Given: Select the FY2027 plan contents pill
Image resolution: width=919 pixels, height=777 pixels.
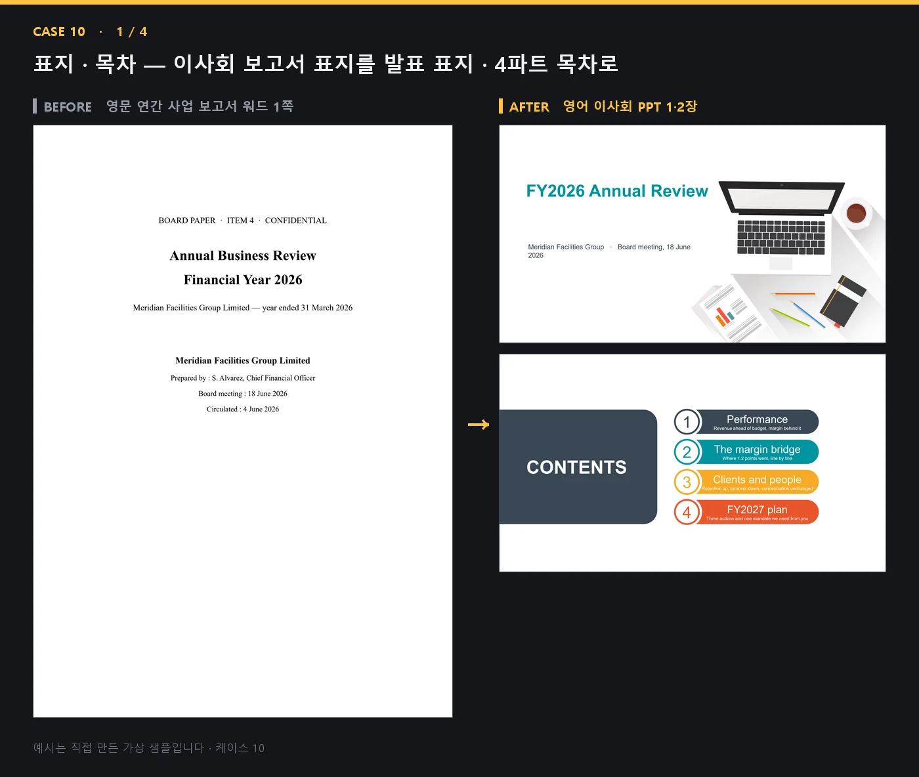Looking at the screenshot, I should point(757,513).
